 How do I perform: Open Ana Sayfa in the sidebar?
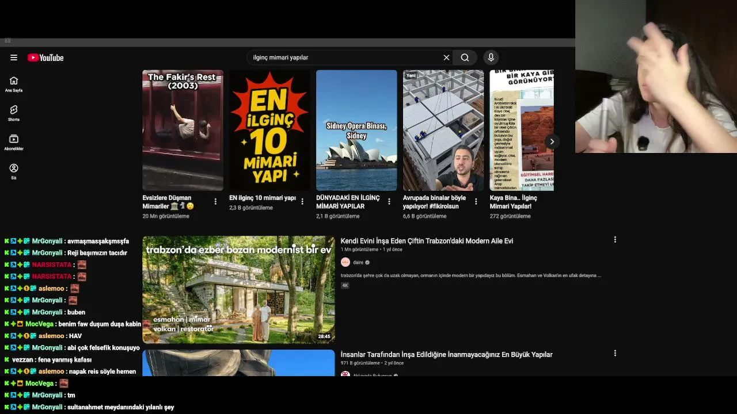[x=14, y=84]
